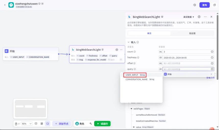Open the 真实数据 dropdown

[x=189, y=17]
